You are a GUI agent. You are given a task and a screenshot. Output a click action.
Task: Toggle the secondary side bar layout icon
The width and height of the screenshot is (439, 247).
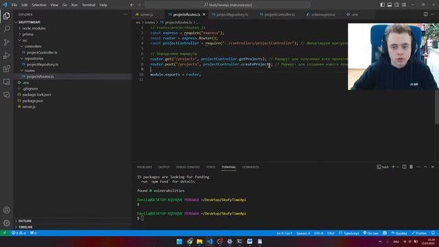(396, 5)
